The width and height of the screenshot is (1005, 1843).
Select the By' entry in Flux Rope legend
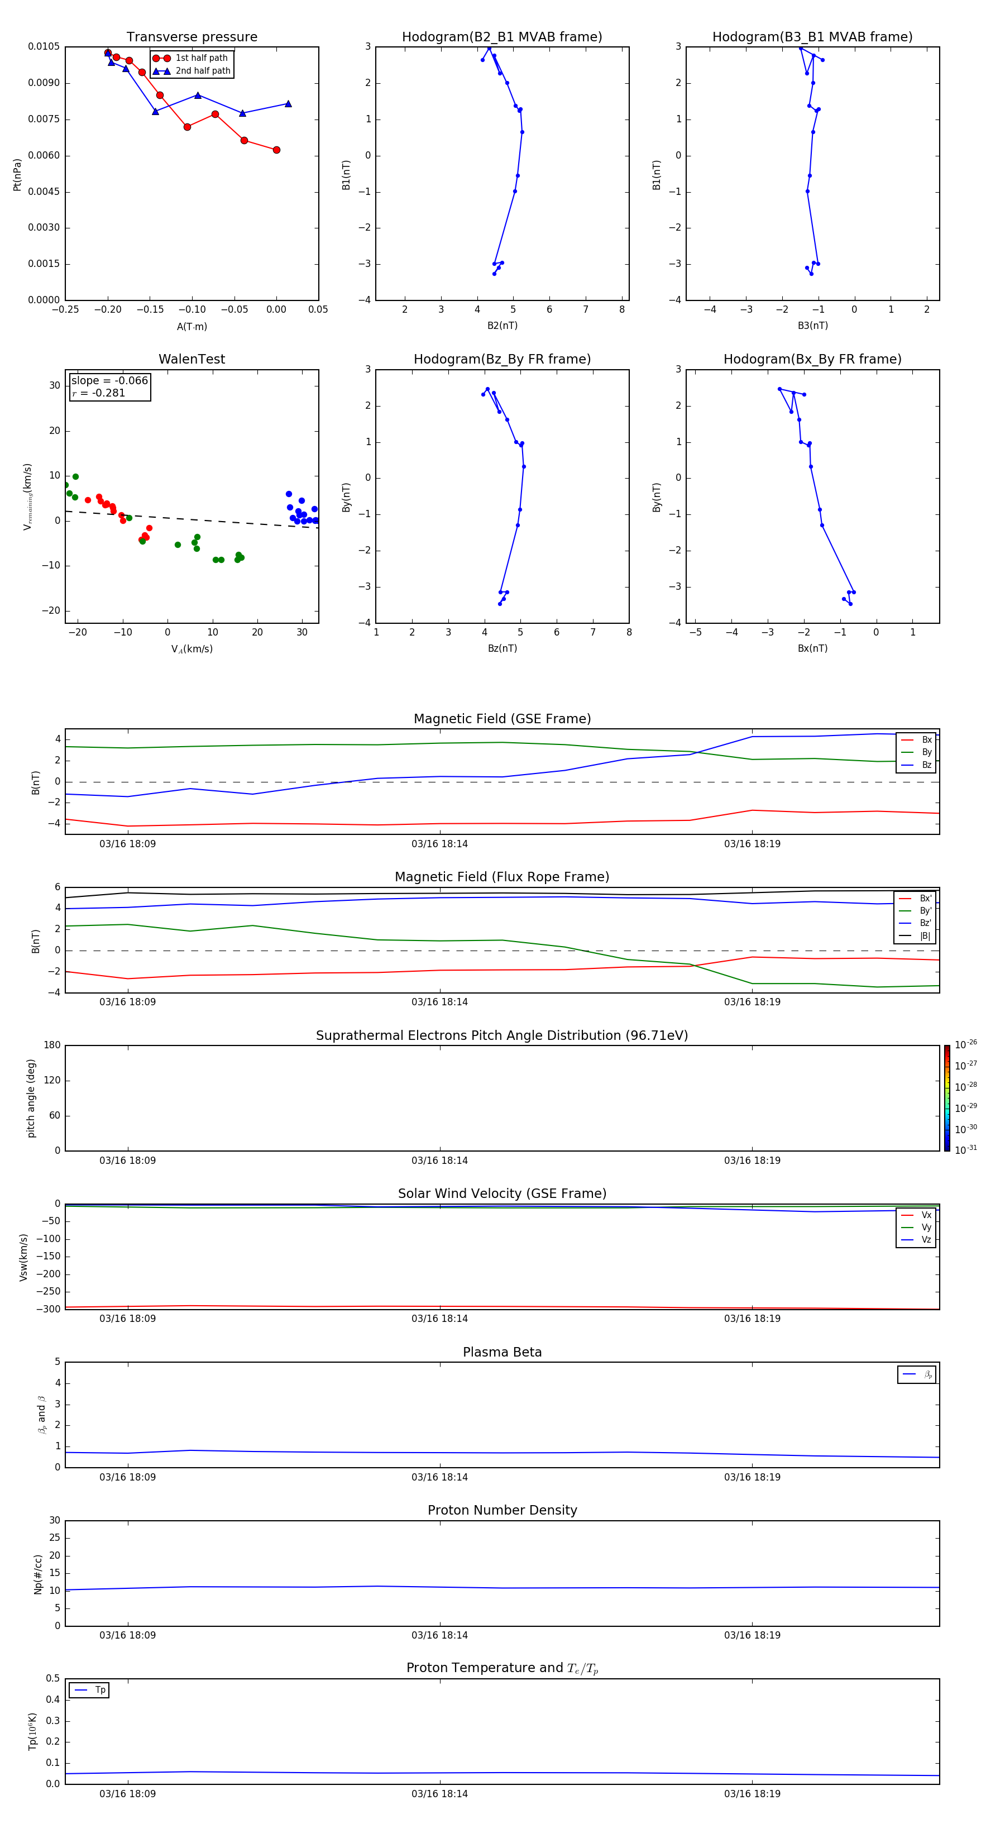pos(916,911)
